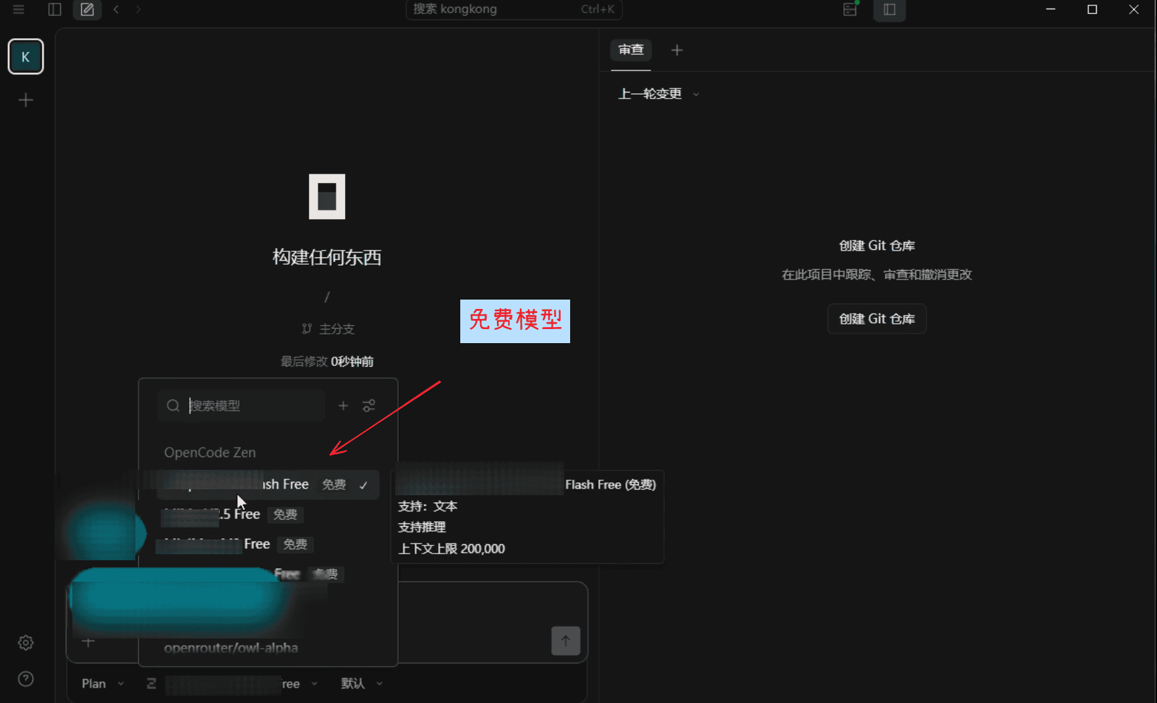
Task: Go back with the left arrow
Action: 117,9
